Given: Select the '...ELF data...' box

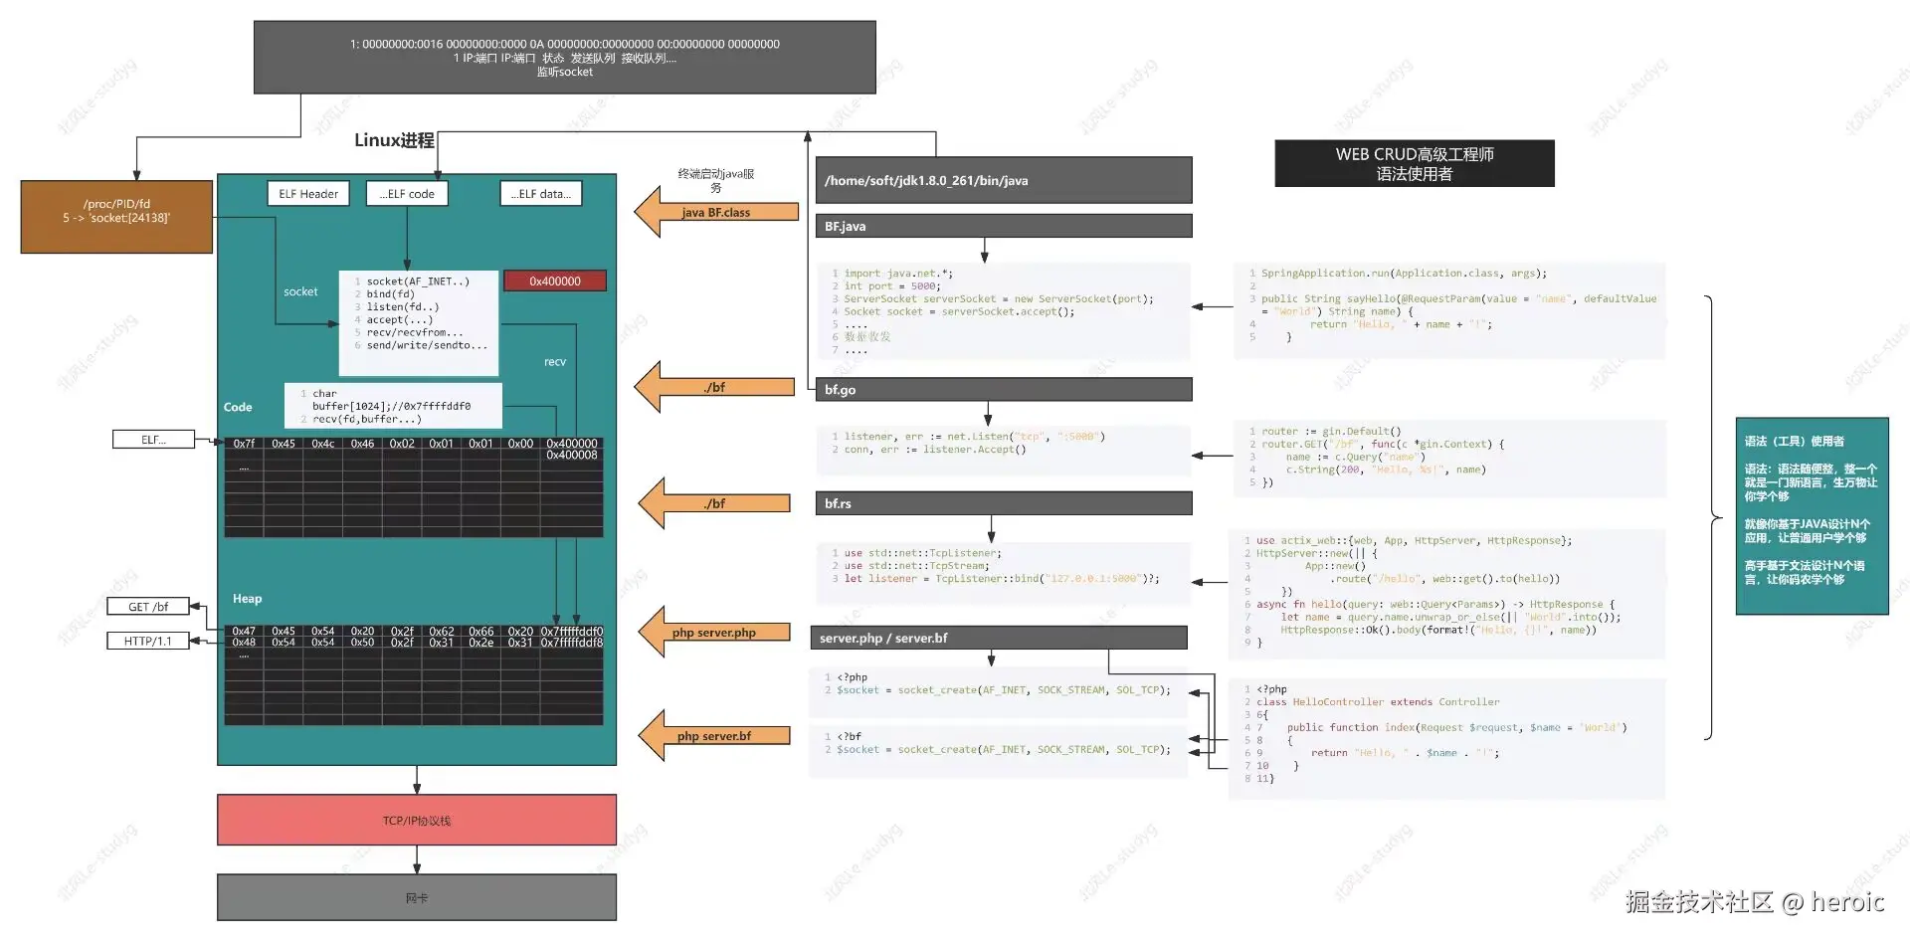Looking at the screenshot, I should [541, 194].
